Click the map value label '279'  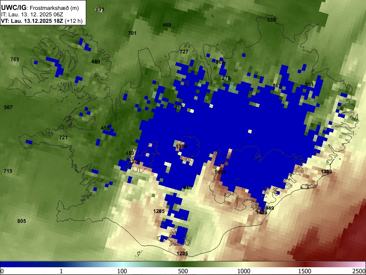click(226, 78)
